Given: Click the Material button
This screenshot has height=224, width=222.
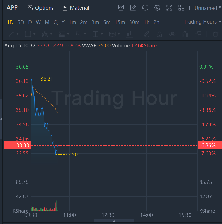Looking at the screenshot, I should (76, 8).
